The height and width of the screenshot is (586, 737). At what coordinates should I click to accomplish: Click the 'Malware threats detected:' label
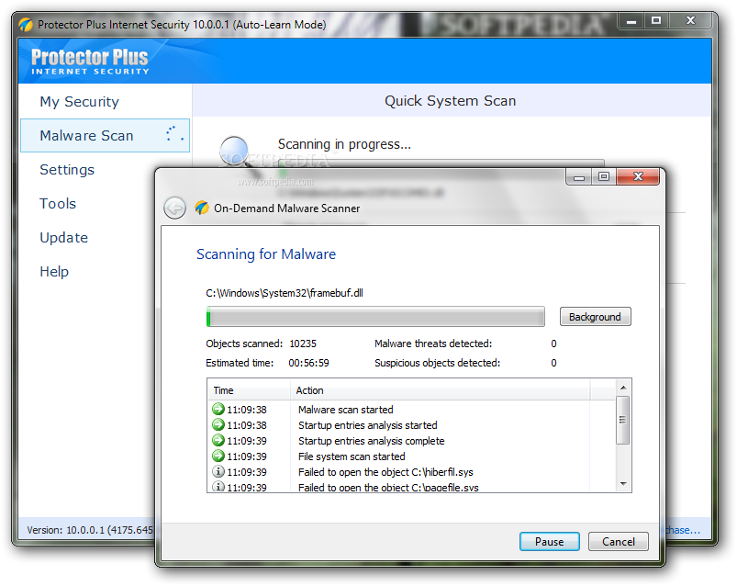pyautogui.click(x=433, y=344)
